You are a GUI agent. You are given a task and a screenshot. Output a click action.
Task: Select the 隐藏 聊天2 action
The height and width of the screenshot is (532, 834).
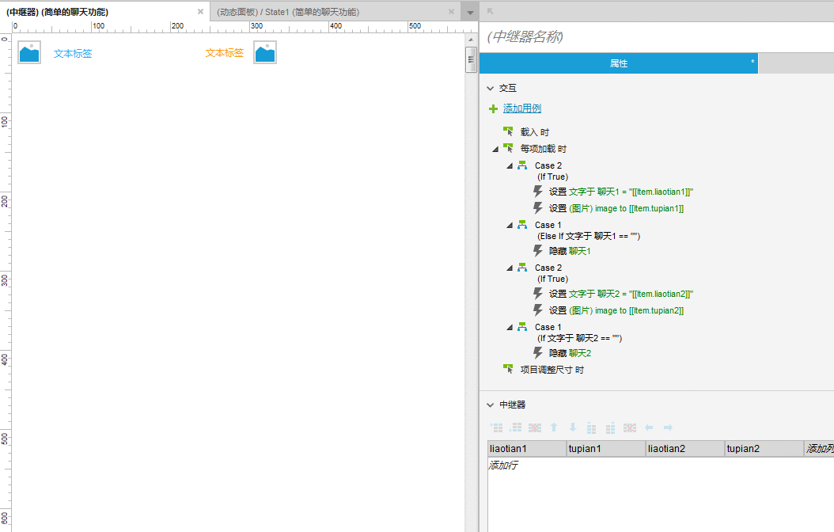tap(570, 353)
